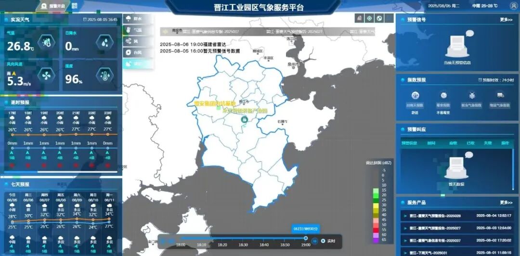Click the radar timeline slider handle at 19:00

point(305,238)
